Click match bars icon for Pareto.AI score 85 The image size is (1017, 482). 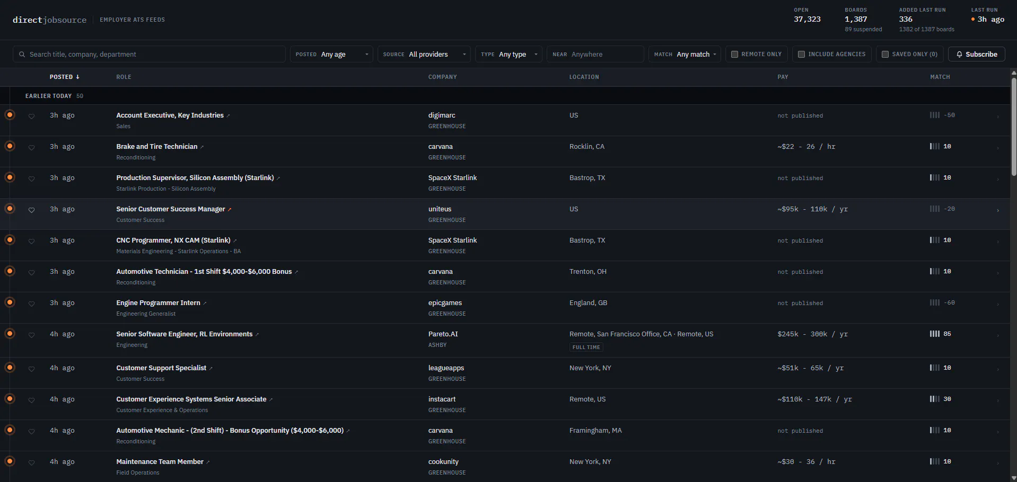click(x=934, y=334)
